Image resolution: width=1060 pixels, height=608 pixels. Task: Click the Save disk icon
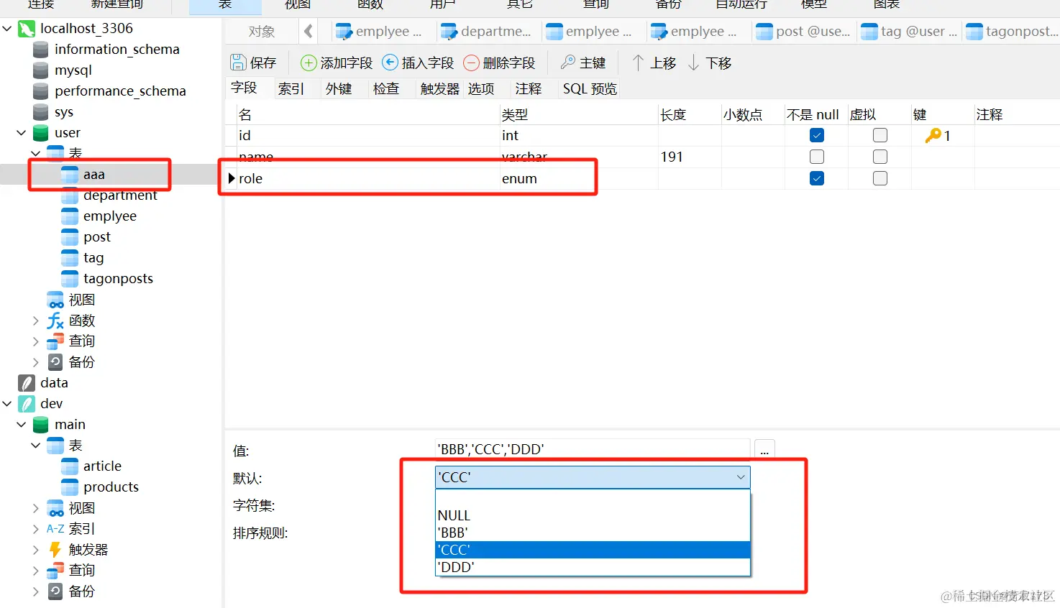(237, 63)
